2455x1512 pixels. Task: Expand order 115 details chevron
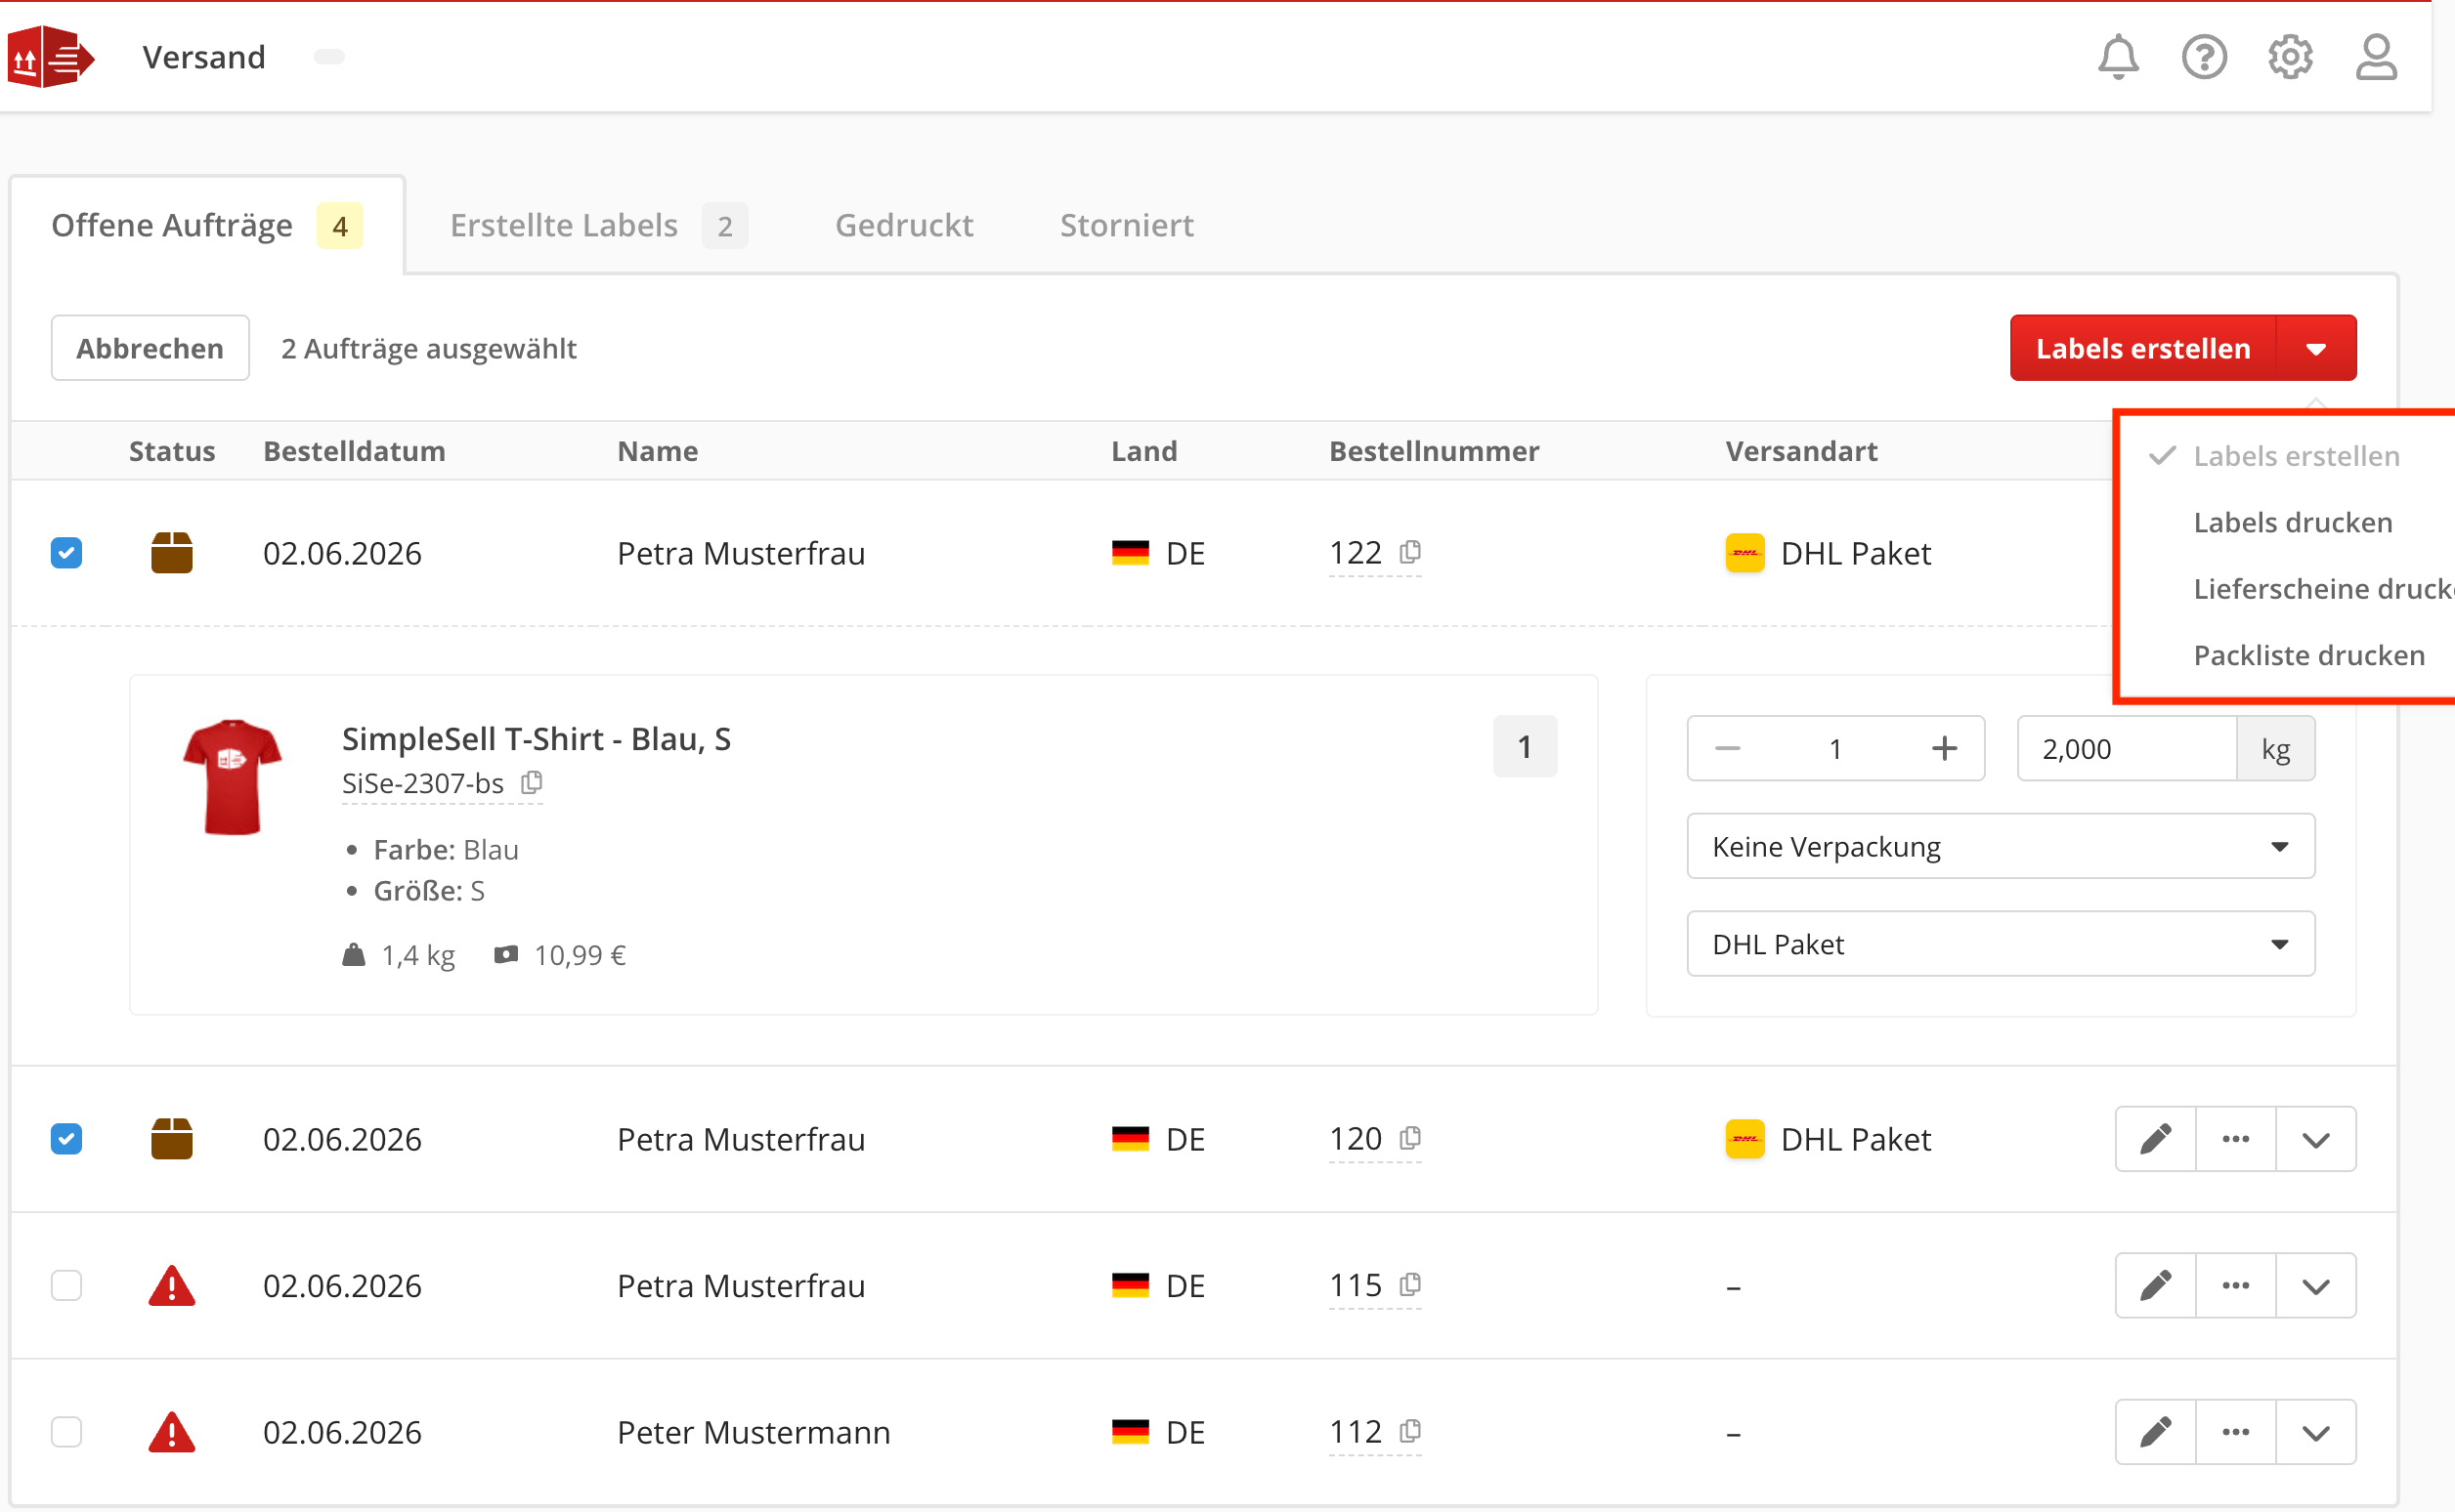tap(2316, 1285)
